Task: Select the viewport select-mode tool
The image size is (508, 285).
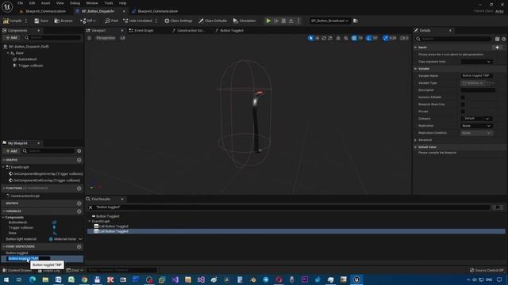Action: [x=310, y=38]
